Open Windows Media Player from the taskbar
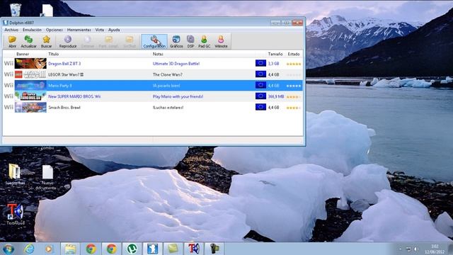 [x=49, y=249]
